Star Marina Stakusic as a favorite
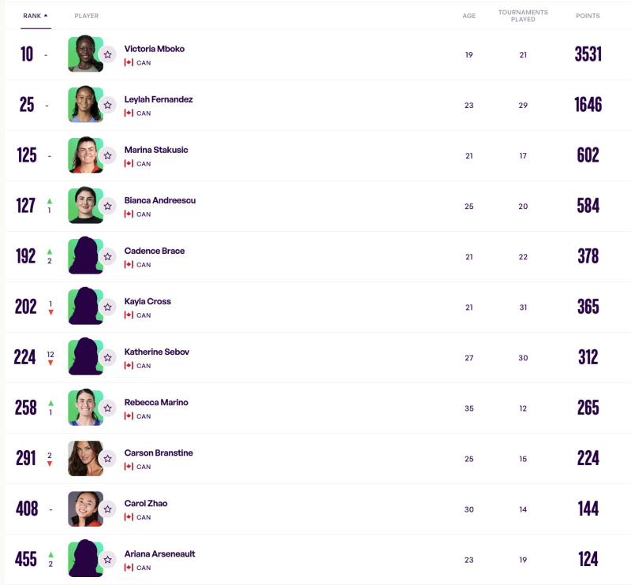This screenshot has height=585, width=631. pos(107,155)
